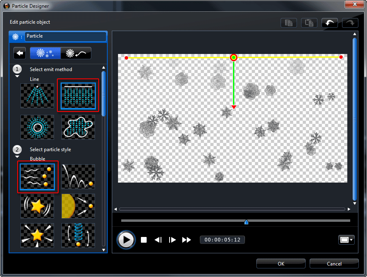Viewport: 367px width, 277px height.
Task: Click the preview scroll-down arrow
Action: pyautogui.click(x=355, y=203)
